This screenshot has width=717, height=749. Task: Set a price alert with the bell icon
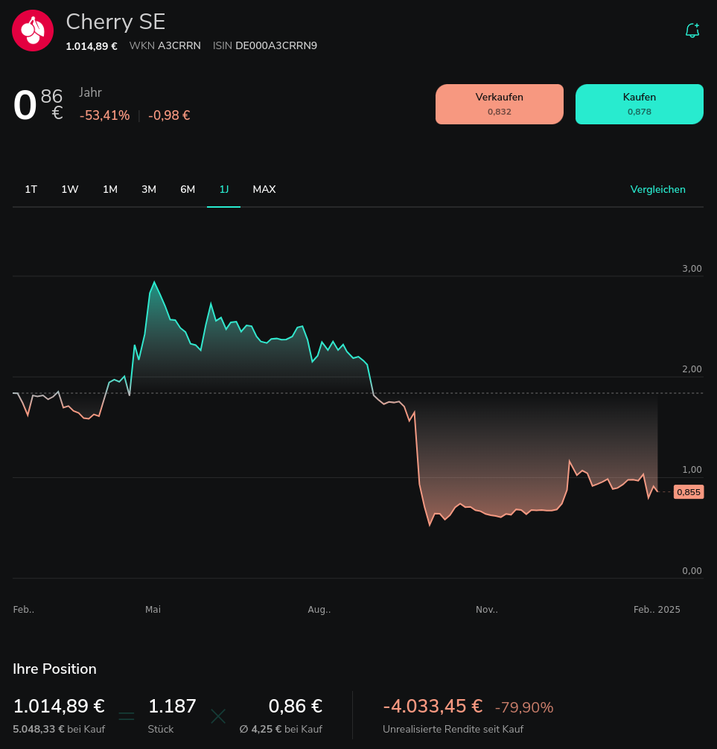692,30
